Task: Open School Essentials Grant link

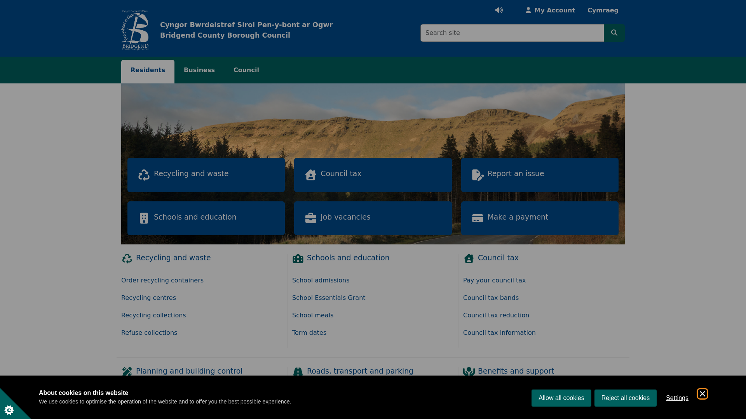Action: (x=329, y=298)
